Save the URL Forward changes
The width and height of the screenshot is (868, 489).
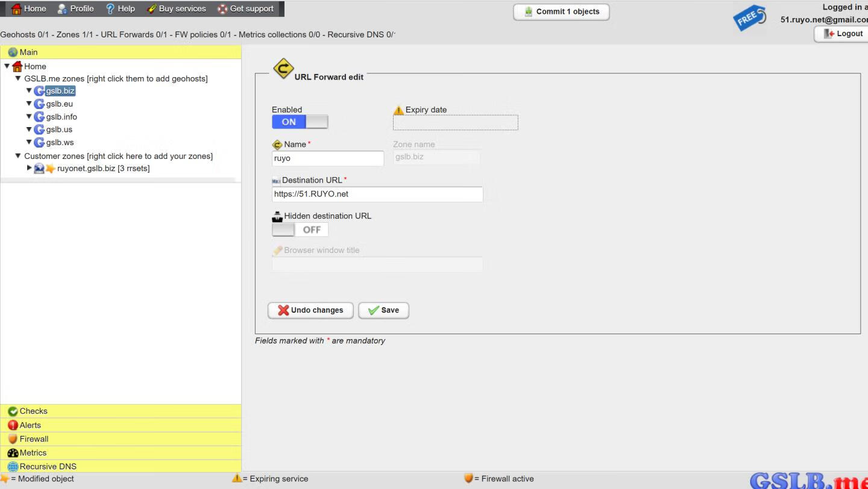pyautogui.click(x=383, y=310)
